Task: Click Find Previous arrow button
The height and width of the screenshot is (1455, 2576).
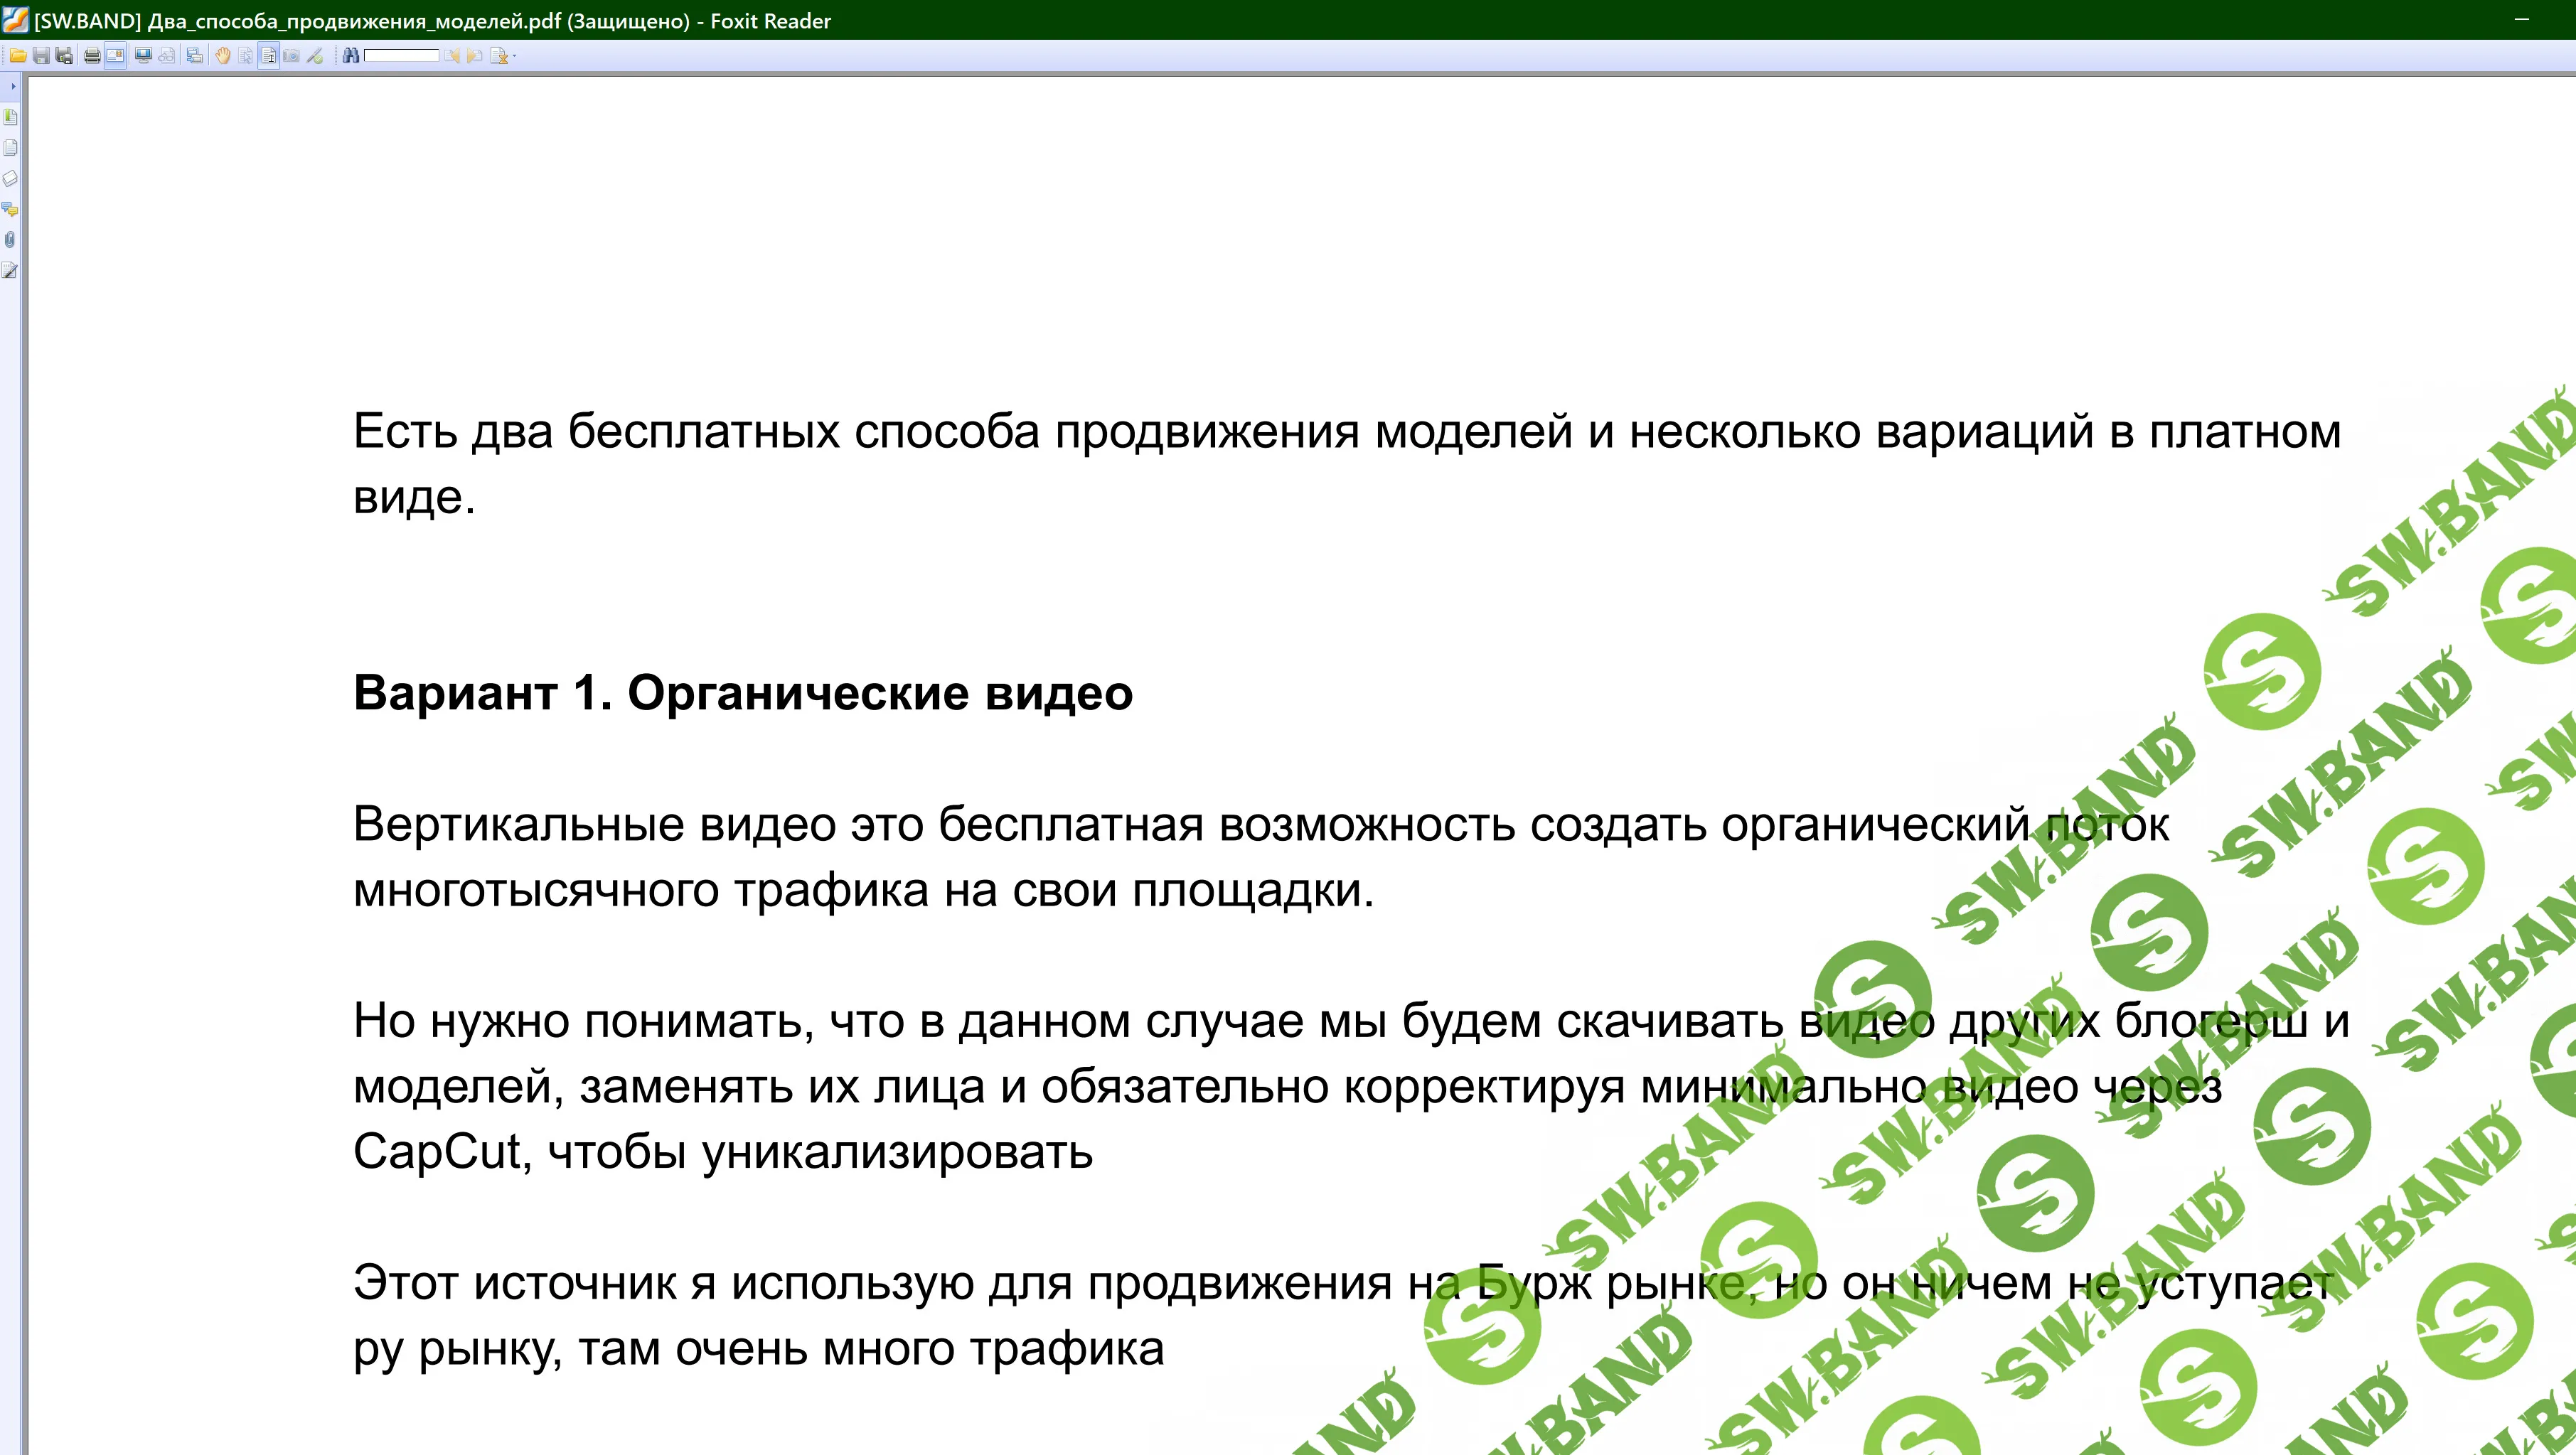Action: coord(453,56)
